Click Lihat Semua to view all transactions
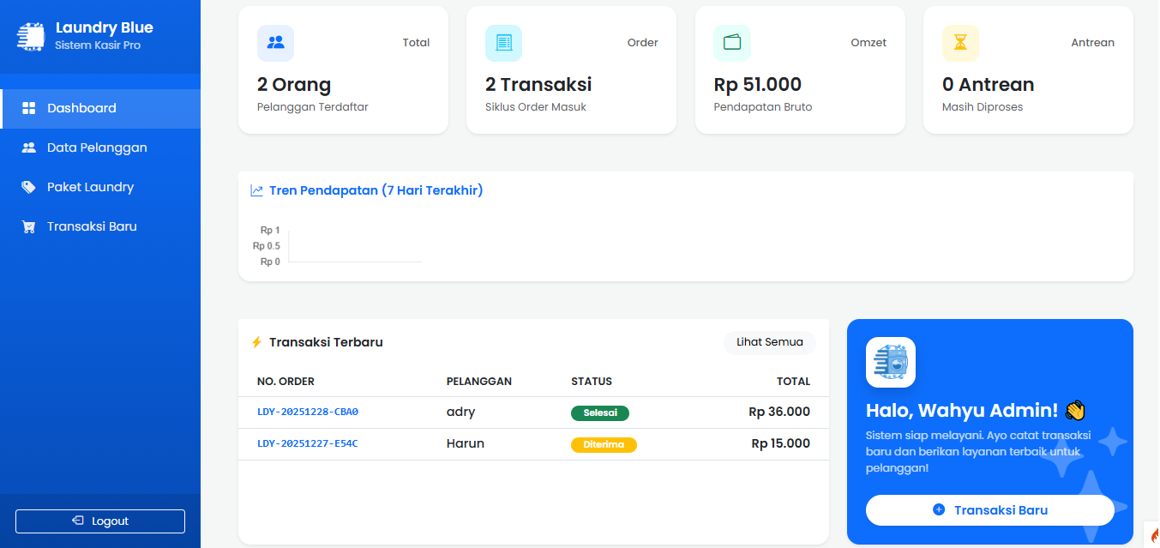This screenshot has width=1160, height=548. click(x=770, y=342)
